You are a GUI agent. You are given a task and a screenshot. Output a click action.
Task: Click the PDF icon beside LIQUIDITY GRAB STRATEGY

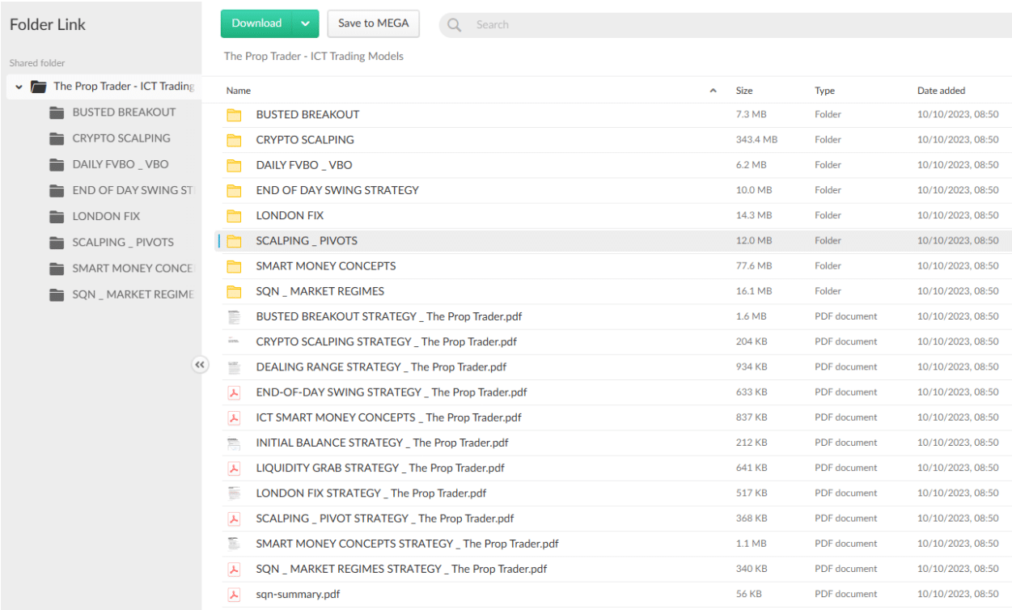point(235,468)
